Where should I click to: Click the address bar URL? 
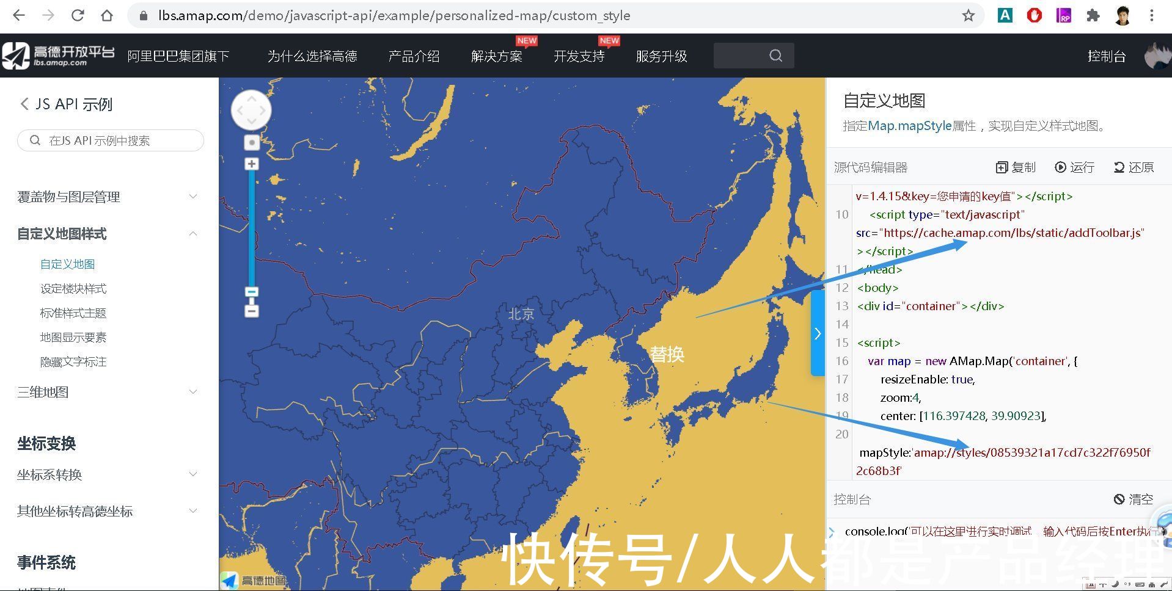pos(394,16)
